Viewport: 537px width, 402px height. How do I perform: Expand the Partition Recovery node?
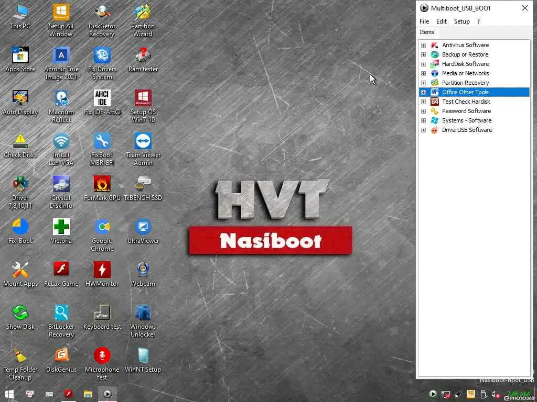(423, 83)
